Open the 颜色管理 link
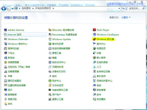Screen dimensions: 147x110 pyautogui.click(x=101, y=90)
